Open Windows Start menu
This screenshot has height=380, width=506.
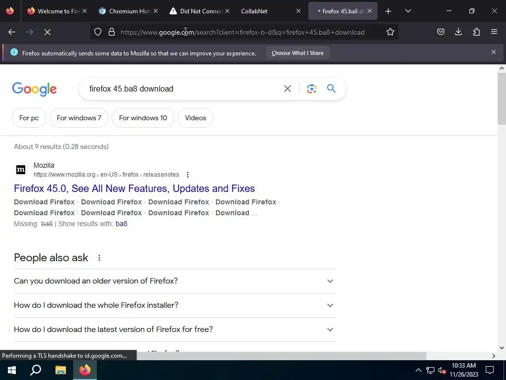[x=12, y=370]
